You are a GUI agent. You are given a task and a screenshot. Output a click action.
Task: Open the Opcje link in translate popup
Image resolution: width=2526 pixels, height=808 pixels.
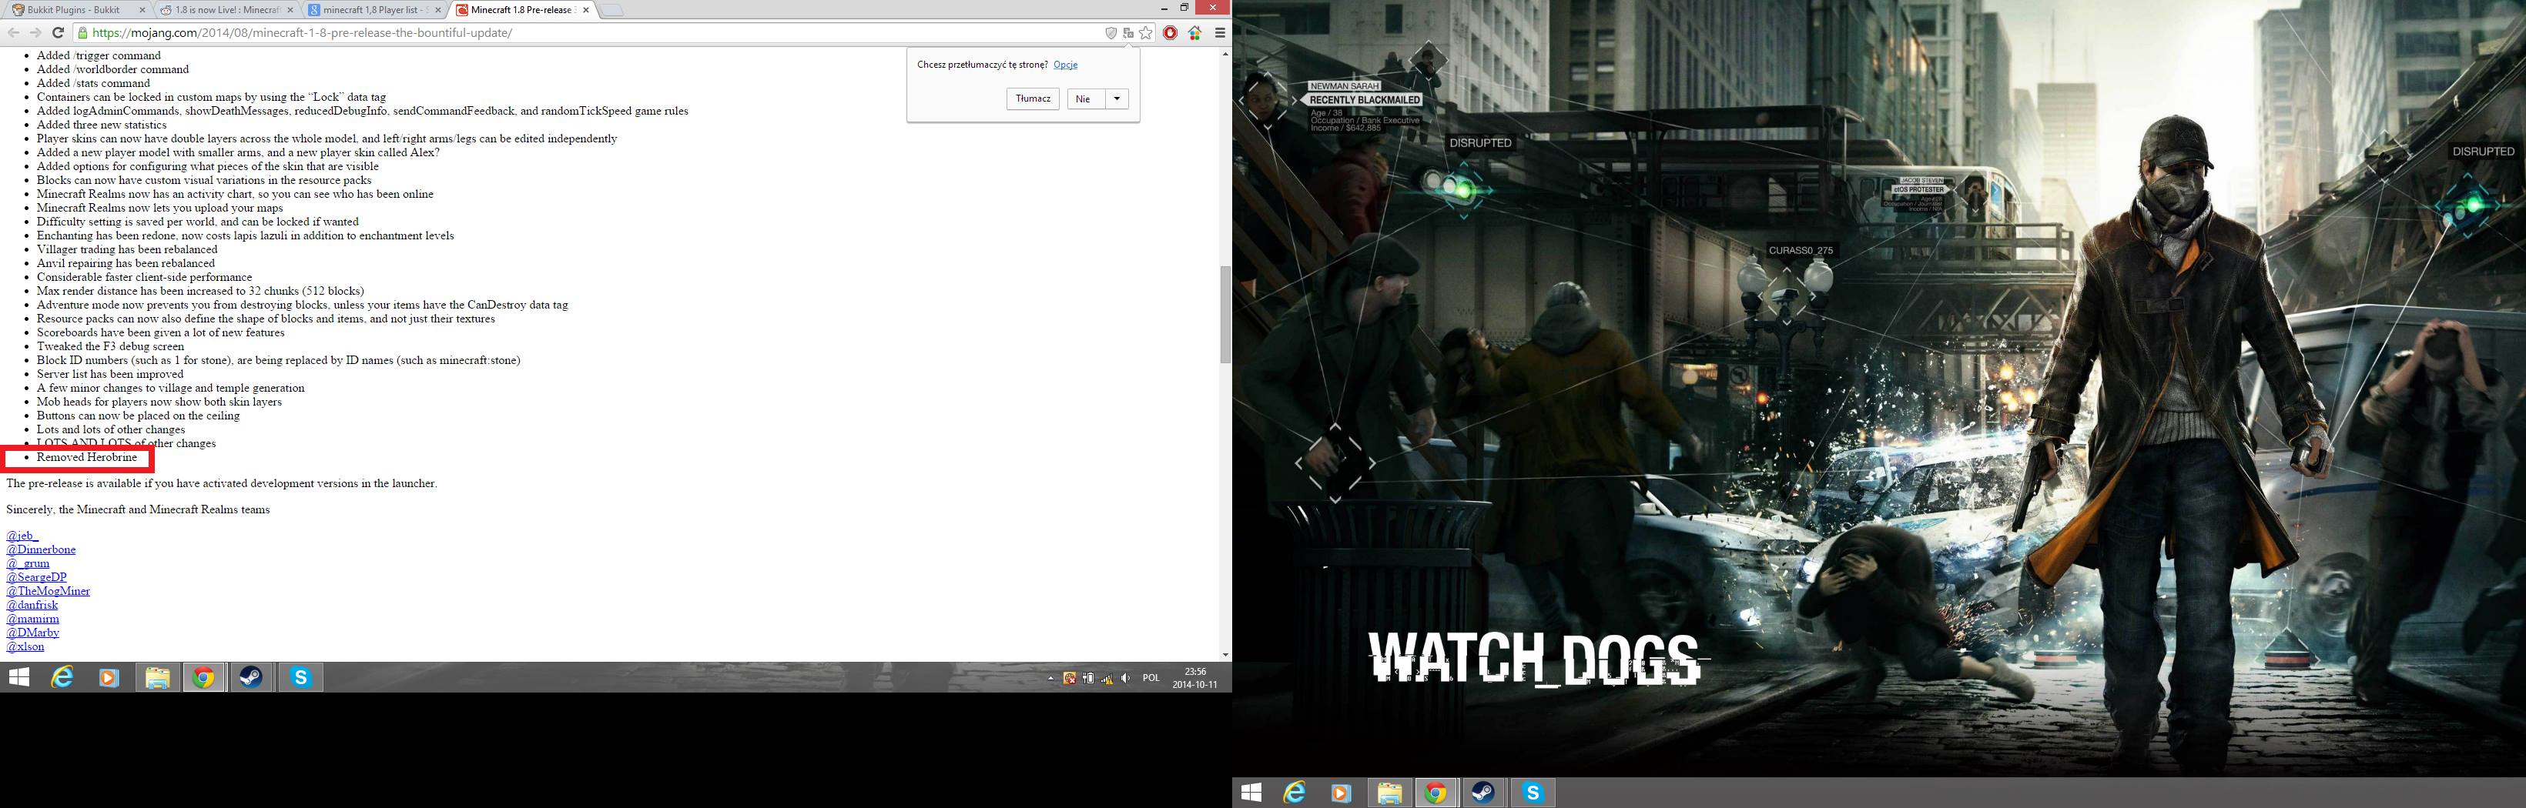1065,65
